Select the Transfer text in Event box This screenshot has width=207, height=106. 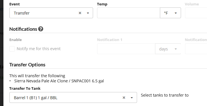(22, 13)
